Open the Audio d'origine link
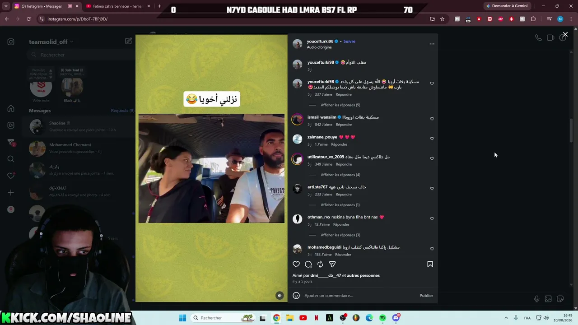This screenshot has height=325, width=578. coord(319,47)
